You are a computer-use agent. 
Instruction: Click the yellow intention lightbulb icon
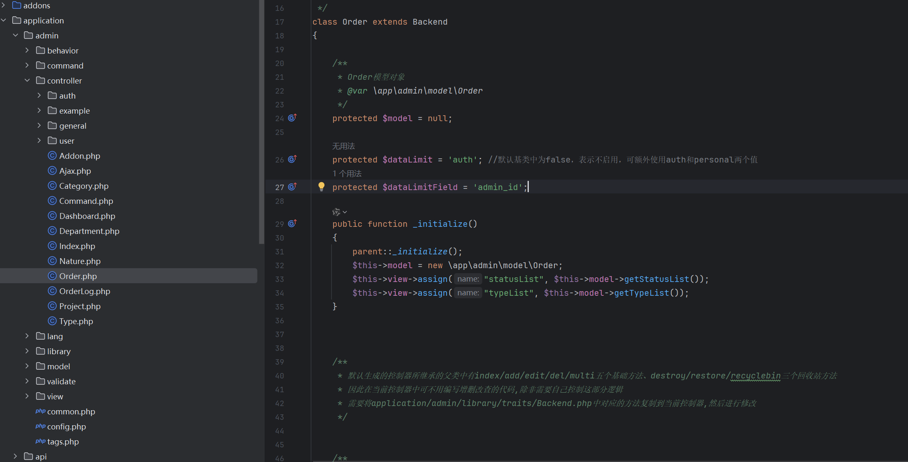coord(321,187)
